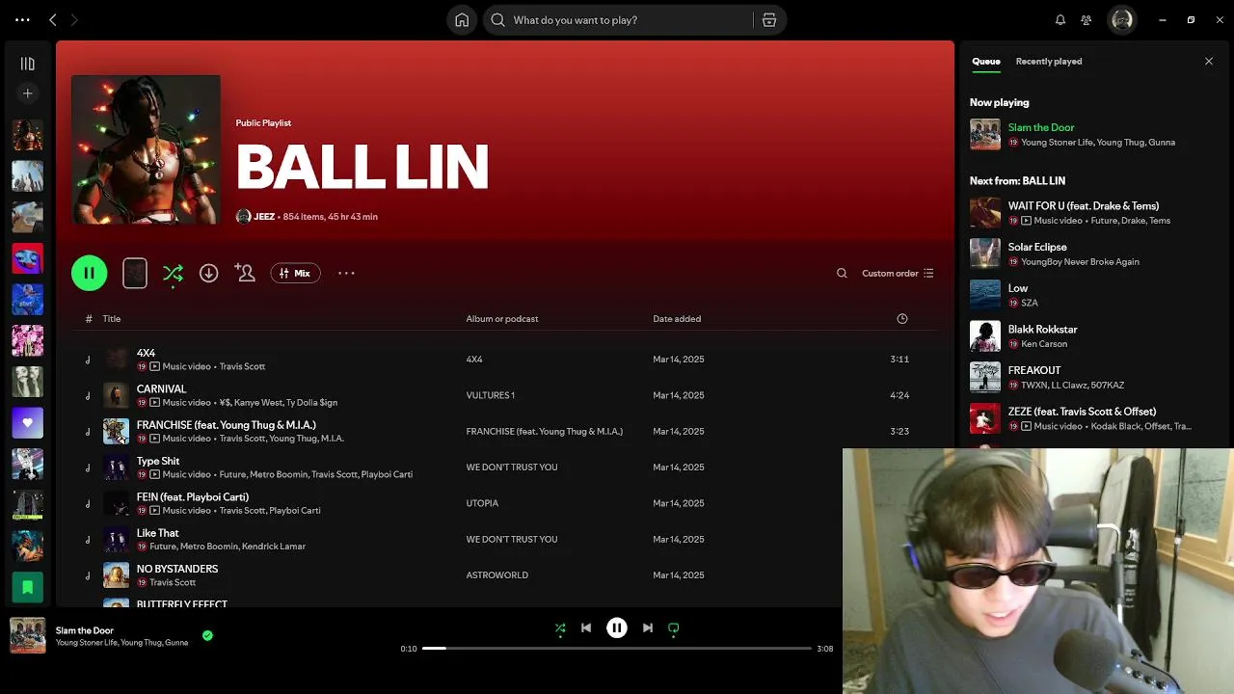The height and width of the screenshot is (694, 1234).
Task: Open JEEZ profile link under title
Action: pyautogui.click(x=264, y=217)
